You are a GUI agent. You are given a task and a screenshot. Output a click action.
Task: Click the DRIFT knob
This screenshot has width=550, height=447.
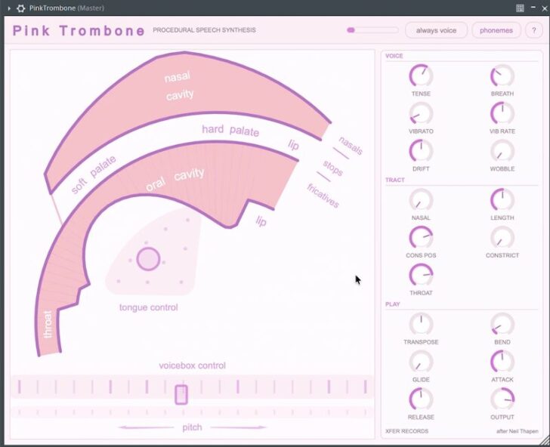point(421,151)
